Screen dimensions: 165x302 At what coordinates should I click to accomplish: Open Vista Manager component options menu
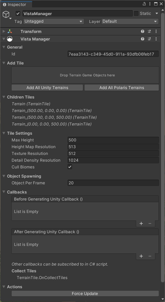[x=156, y=39]
